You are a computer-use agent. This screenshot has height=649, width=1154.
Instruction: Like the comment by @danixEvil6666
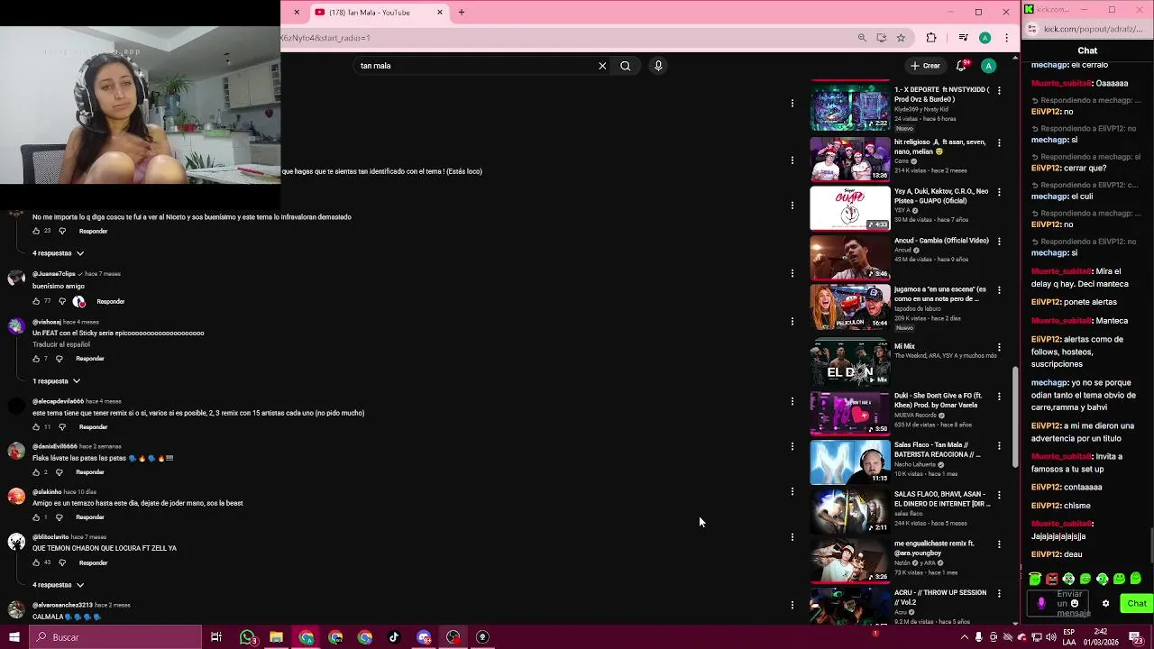37,472
